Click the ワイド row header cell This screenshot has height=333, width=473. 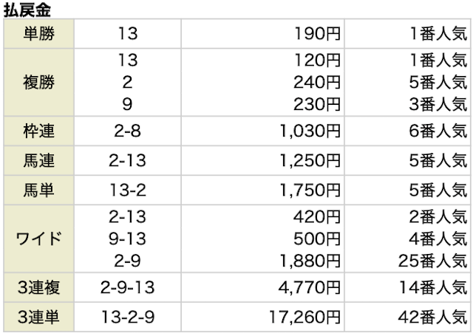click(39, 238)
